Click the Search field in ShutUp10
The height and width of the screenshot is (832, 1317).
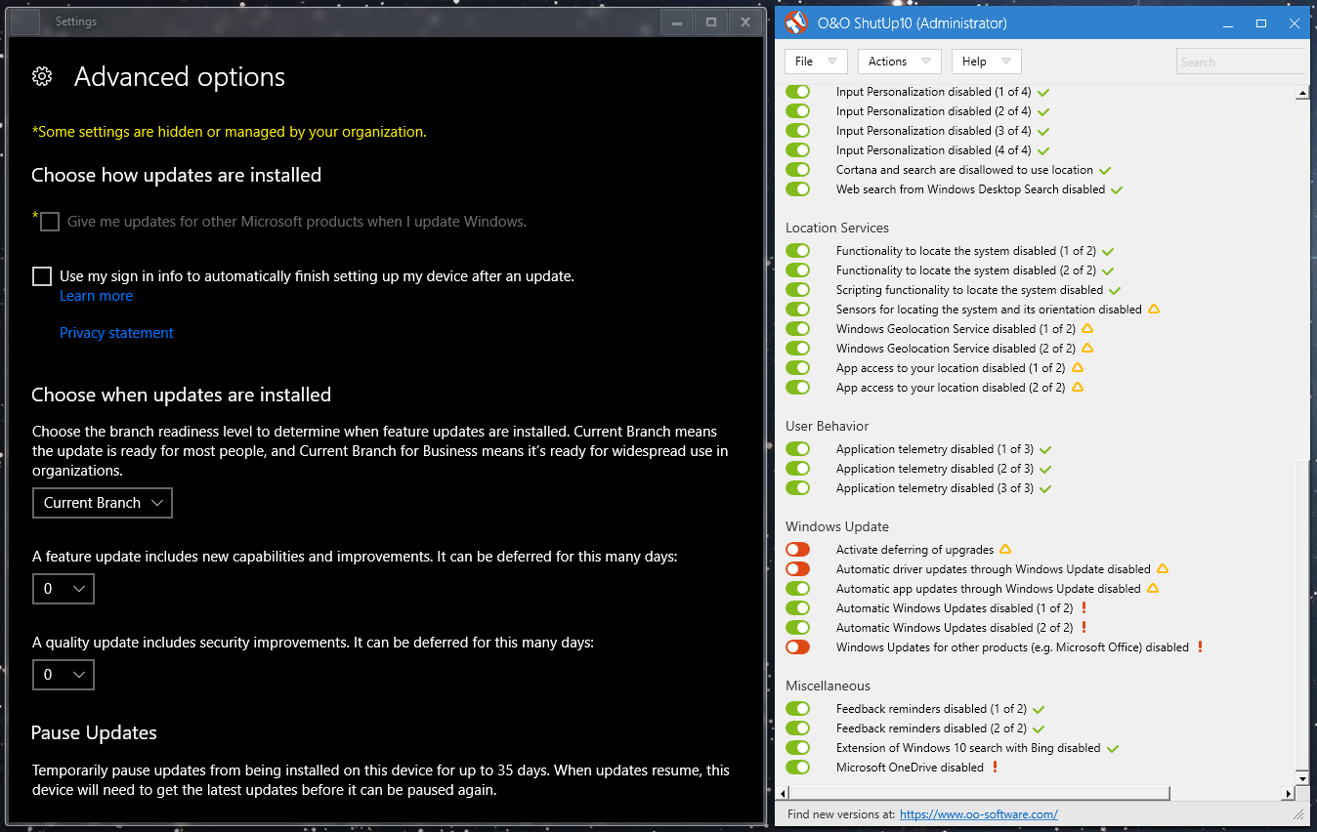(x=1239, y=62)
